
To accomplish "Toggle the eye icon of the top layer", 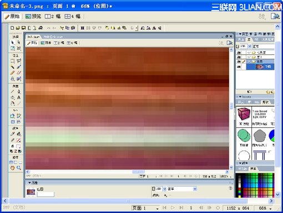I will tap(239, 53).
